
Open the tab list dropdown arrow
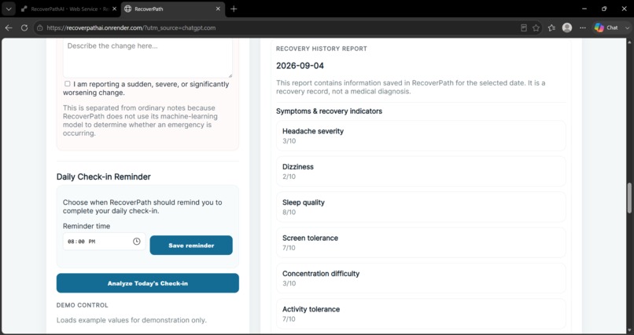(9, 9)
